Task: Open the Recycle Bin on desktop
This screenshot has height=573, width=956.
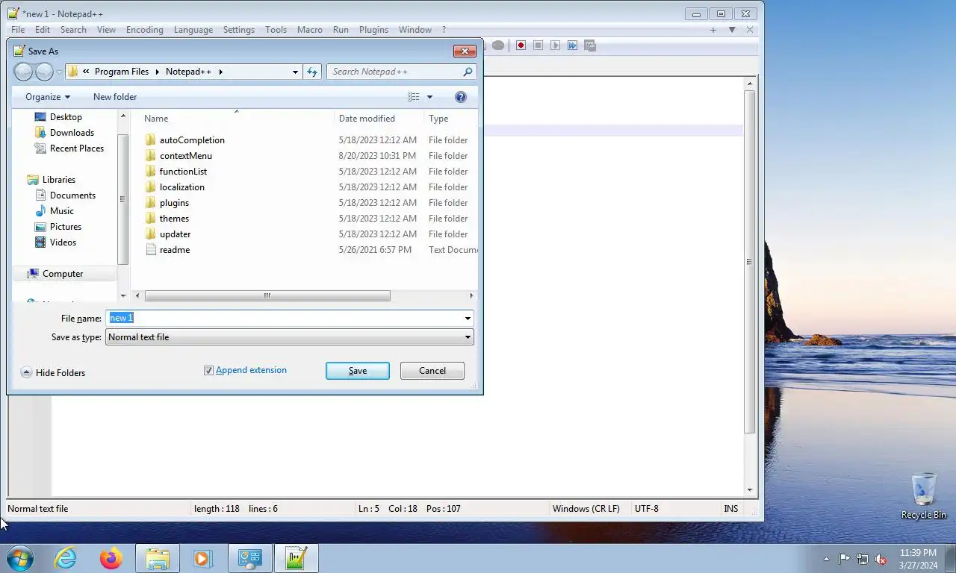Action: pyautogui.click(x=924, y=495)
